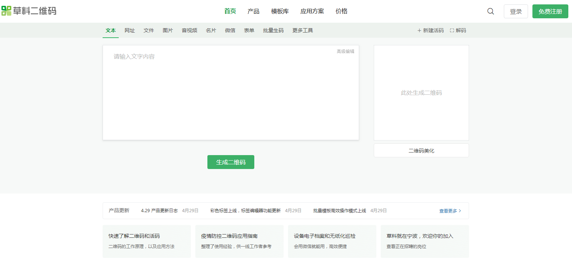The height and width of the screenshot is (259, 572).
Task: Open the 批量生码 tab
Action: click(273, 30)
